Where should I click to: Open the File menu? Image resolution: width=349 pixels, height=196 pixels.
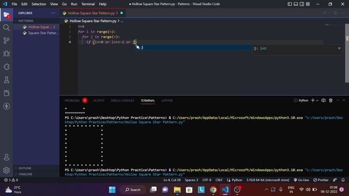14,4
